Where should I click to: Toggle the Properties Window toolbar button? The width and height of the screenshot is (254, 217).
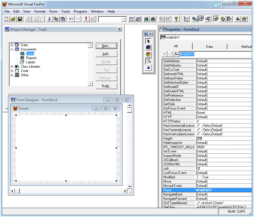coord(201,19)
